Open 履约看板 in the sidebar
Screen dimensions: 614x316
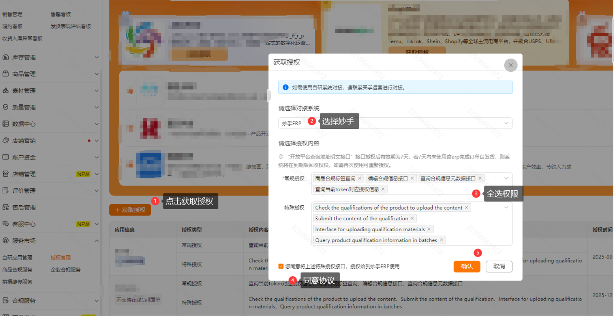[12, 26]
